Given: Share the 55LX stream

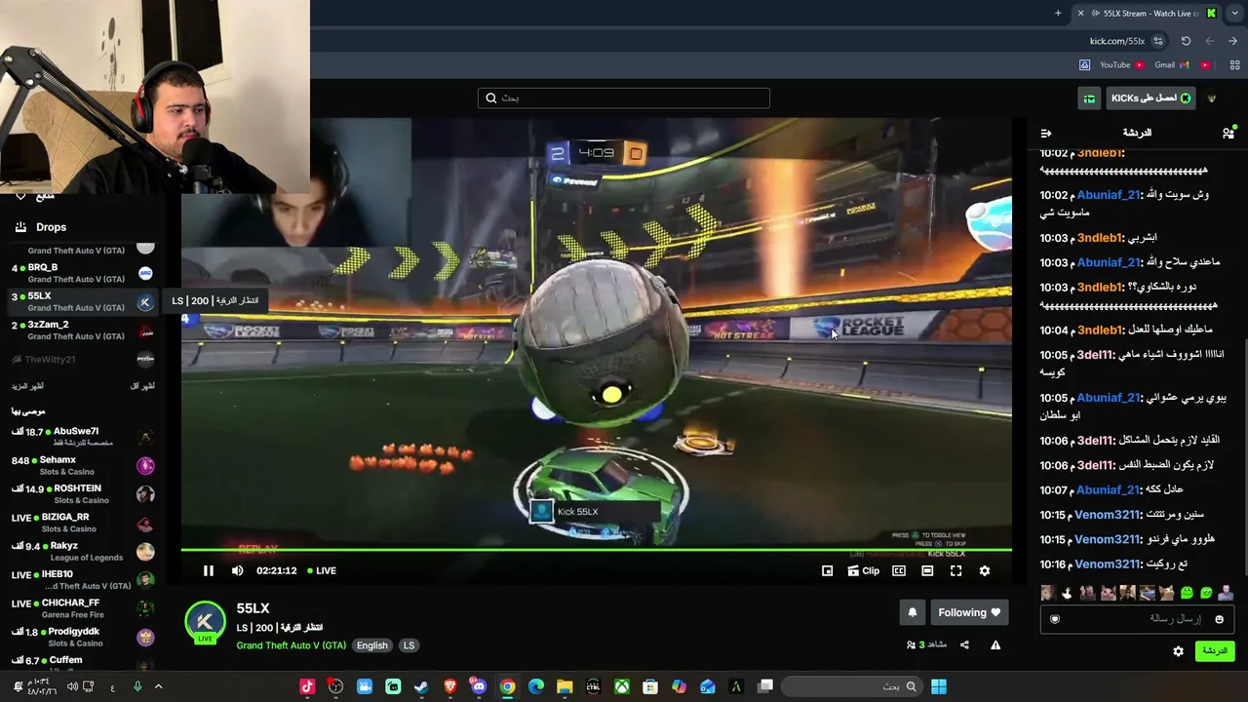Looking at the screenshot, I should [964, 644].
